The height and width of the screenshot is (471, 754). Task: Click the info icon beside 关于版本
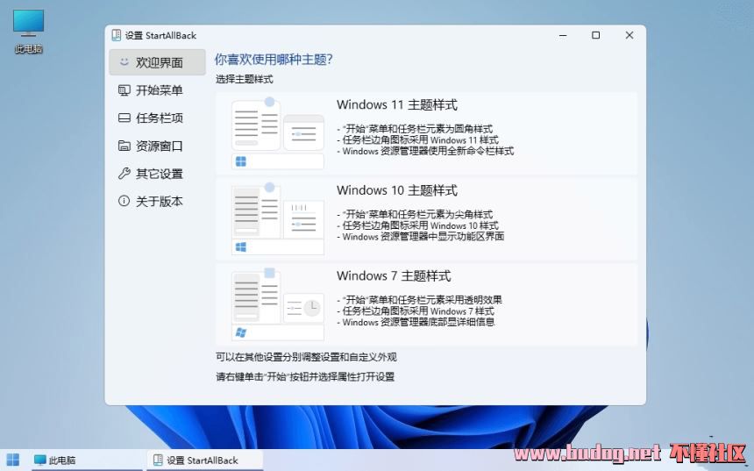pos(124,201)
